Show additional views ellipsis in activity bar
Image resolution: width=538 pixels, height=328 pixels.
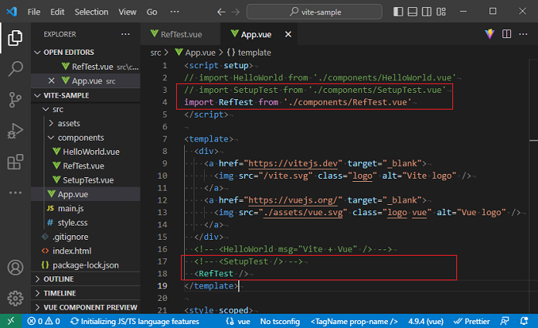click(15, 193)
